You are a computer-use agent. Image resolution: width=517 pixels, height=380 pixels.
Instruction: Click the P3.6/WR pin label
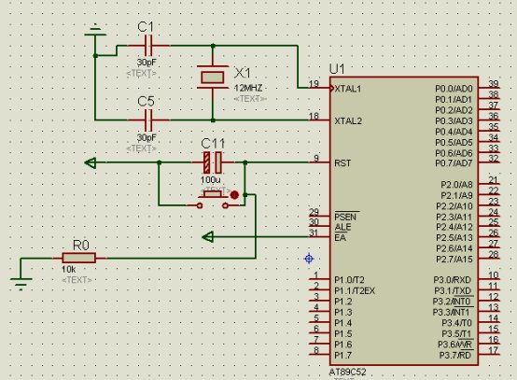tap(454, 345)
